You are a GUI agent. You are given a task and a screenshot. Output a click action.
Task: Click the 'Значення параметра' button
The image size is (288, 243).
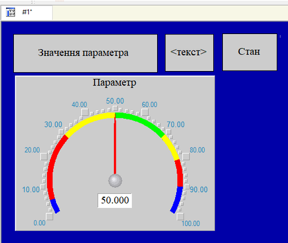point(85,53)
